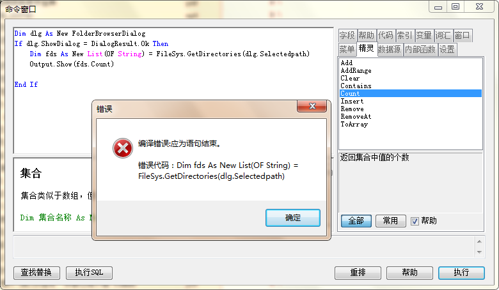Click the output scrollbar down arrow
The width and height of the screenshot is (499, 290).
pyautogui.click(x=479, y=252)
